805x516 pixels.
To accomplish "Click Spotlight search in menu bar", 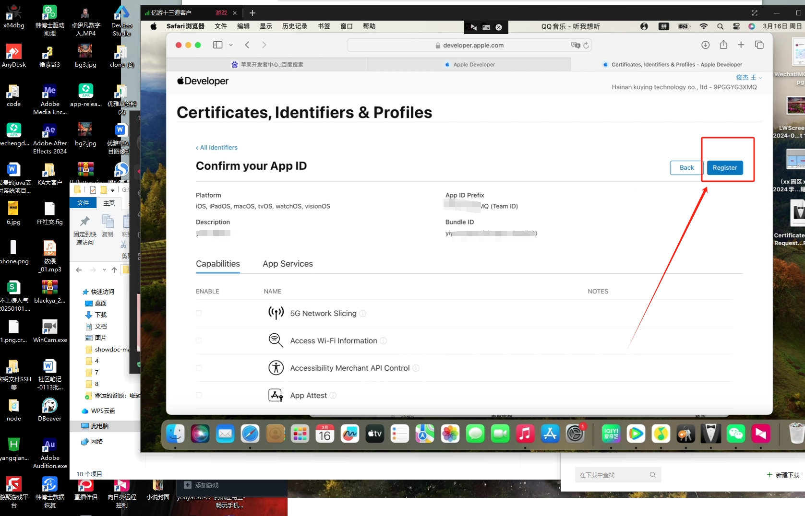I will [x=720, y=26].
